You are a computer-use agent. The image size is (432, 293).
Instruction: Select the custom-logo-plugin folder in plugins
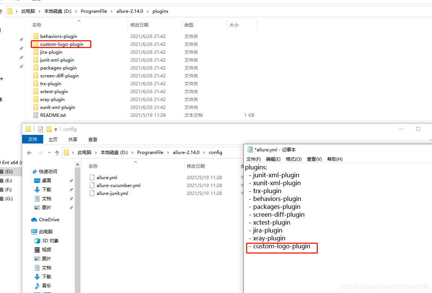click(x=62, y=44)
